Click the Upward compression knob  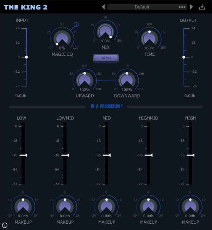(x=85, y=80)
